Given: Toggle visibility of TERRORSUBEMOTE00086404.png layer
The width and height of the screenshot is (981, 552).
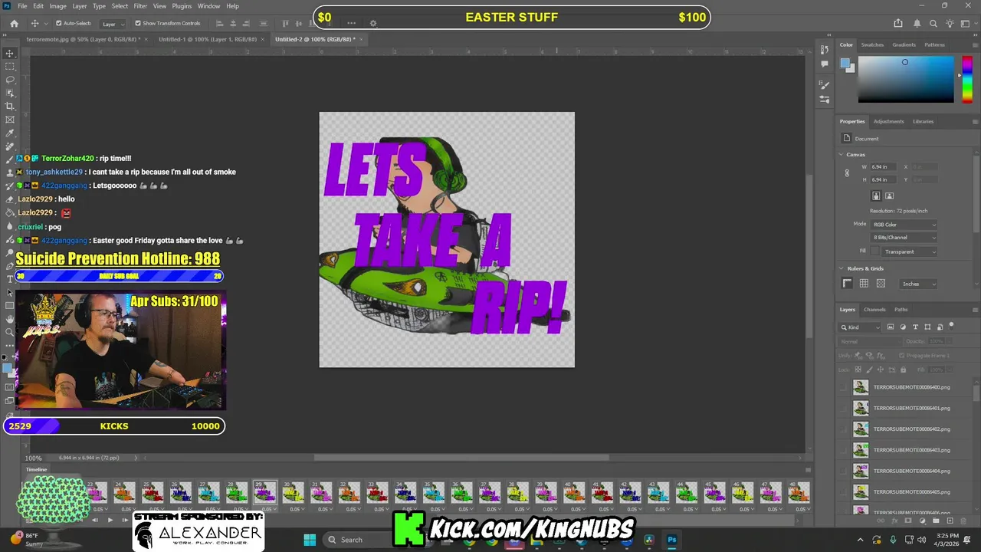Looking at the screenshot, I should tap(844, 471).
